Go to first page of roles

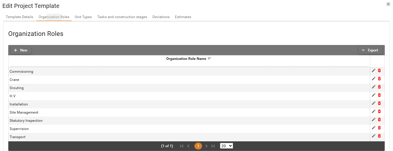click(182, 146)
